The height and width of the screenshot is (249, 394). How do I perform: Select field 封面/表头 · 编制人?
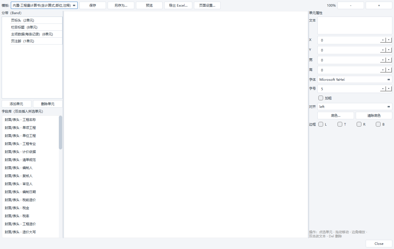pyautogui.click(x=31, y=168)
